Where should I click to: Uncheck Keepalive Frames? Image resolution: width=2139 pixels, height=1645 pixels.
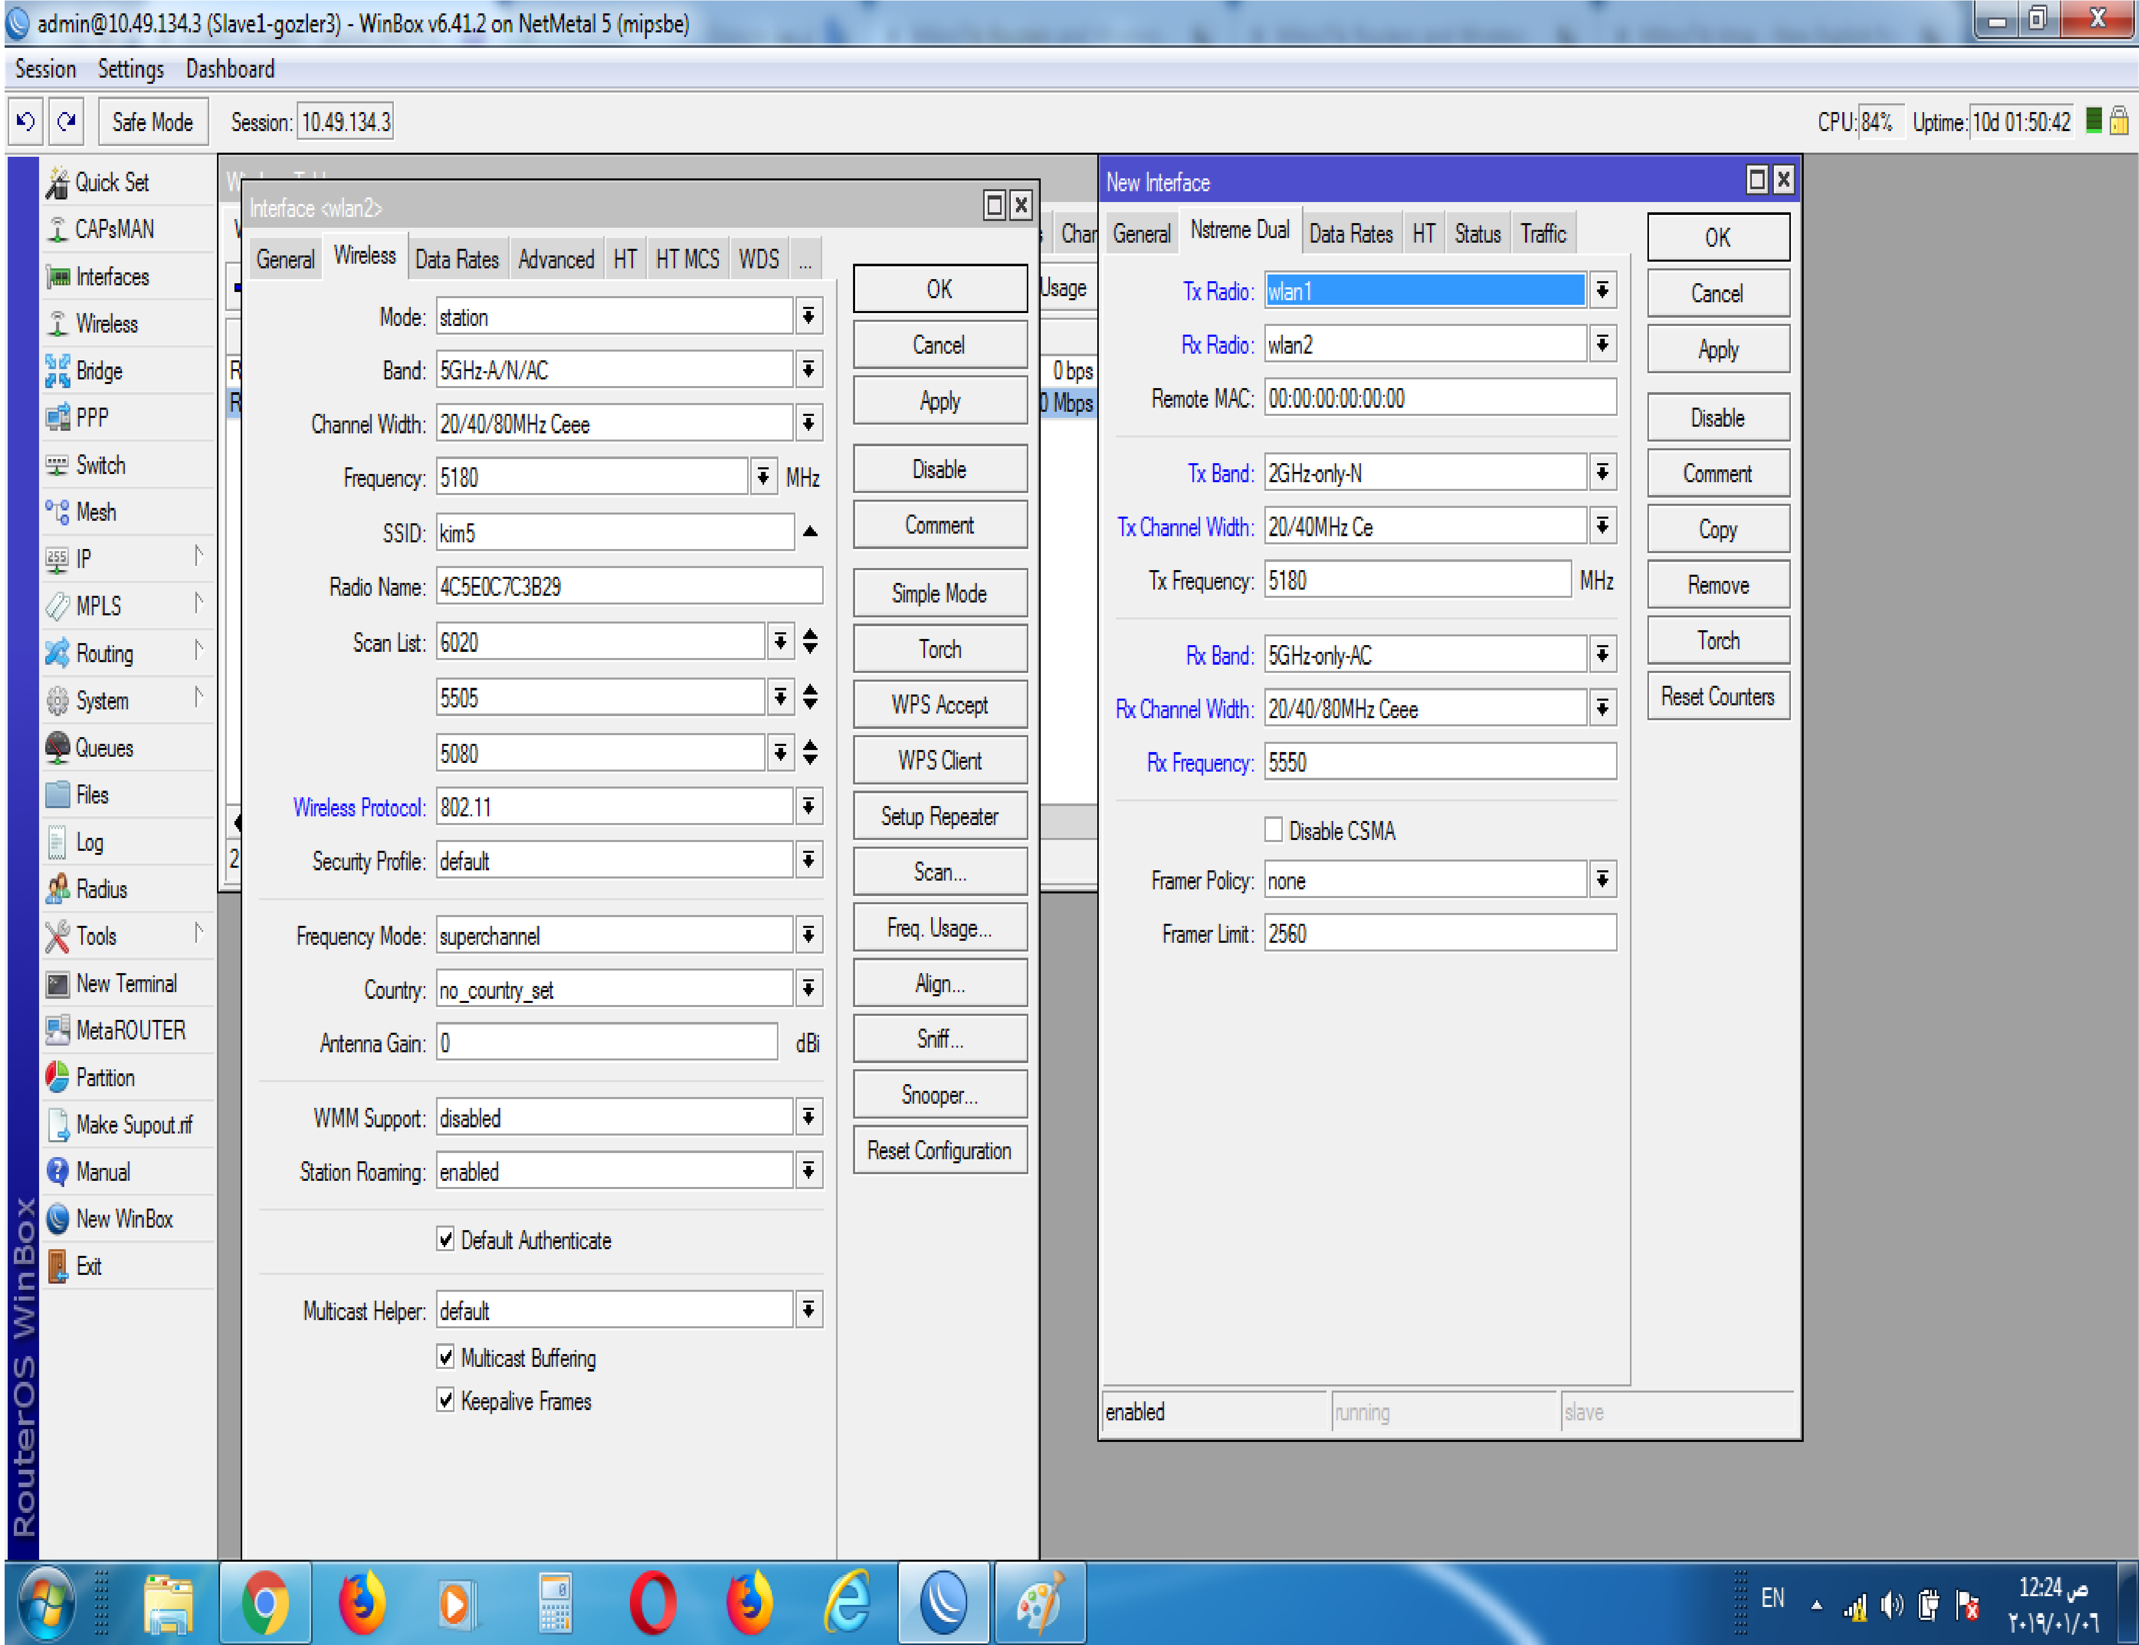coord(447,1400)
